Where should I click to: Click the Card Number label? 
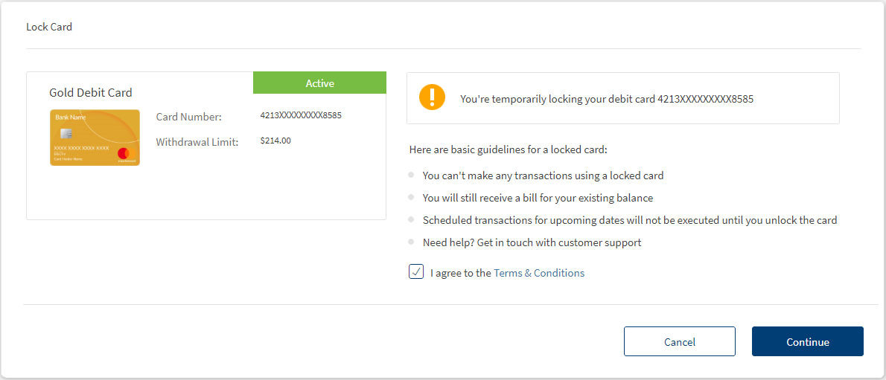coord(189,117)
